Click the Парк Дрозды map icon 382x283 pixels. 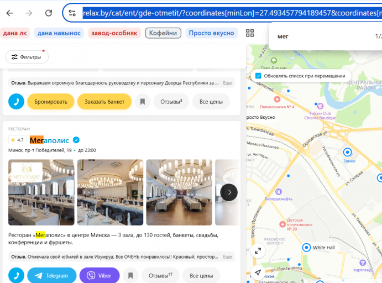(x=274, y=60)
